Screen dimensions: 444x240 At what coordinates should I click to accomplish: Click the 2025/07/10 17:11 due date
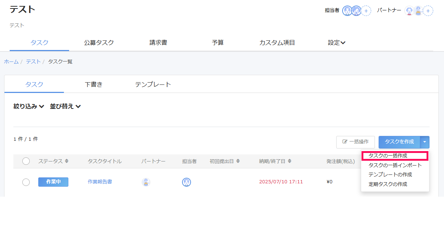coord(281,182)
